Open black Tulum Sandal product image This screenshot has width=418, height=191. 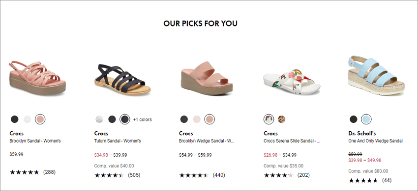(122, 80)
